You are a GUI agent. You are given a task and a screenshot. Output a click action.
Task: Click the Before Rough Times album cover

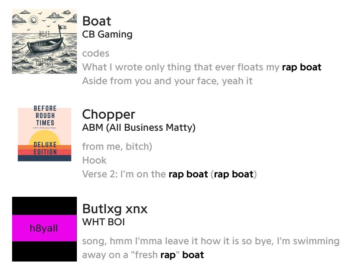pyautogui.click(x=44, y=134)
